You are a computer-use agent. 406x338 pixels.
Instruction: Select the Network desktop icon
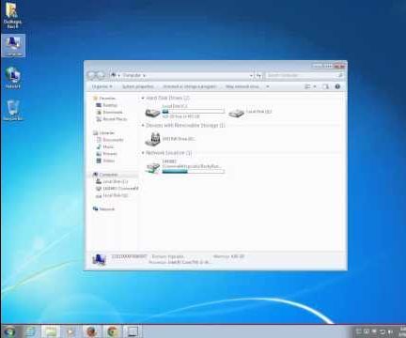click(x=12, y=78)
